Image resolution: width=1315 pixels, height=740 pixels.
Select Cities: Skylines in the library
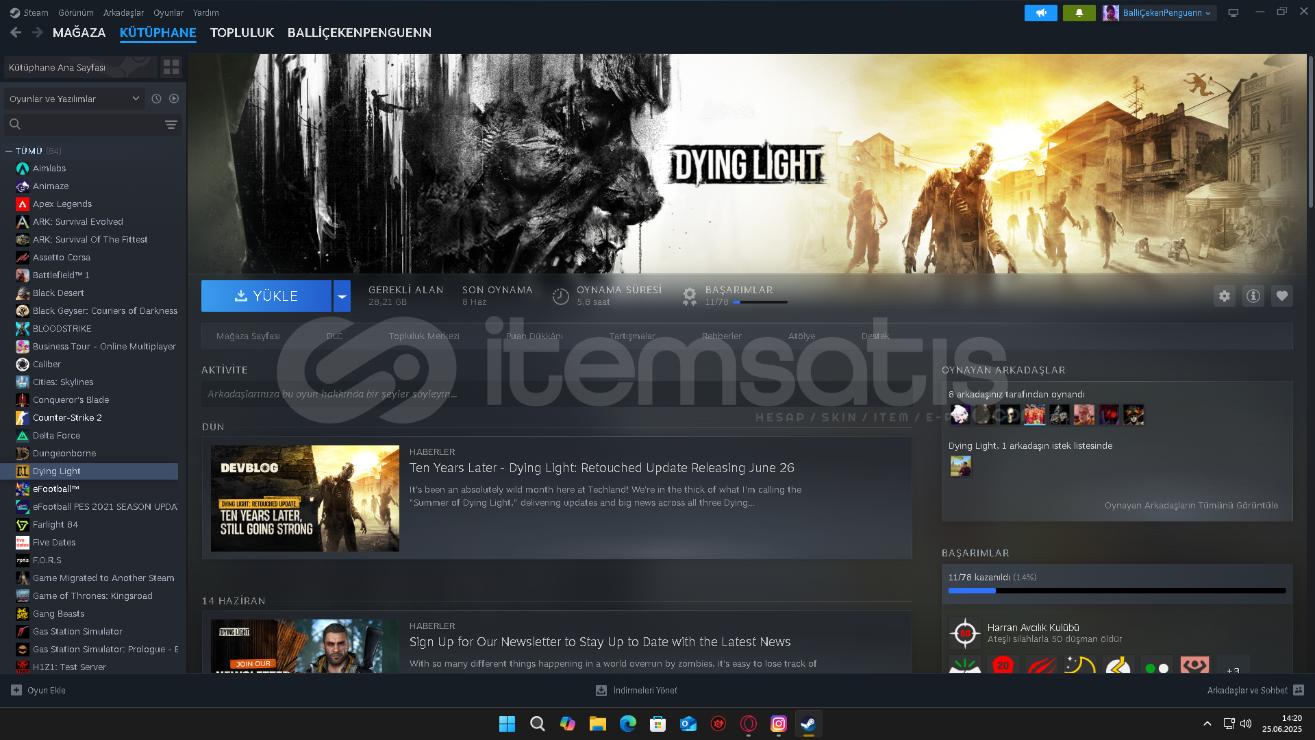(x=63, y=382)
